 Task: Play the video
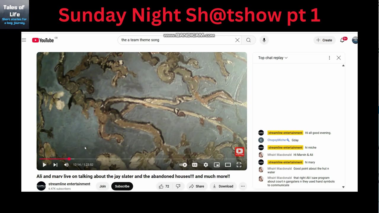point(44,165)
